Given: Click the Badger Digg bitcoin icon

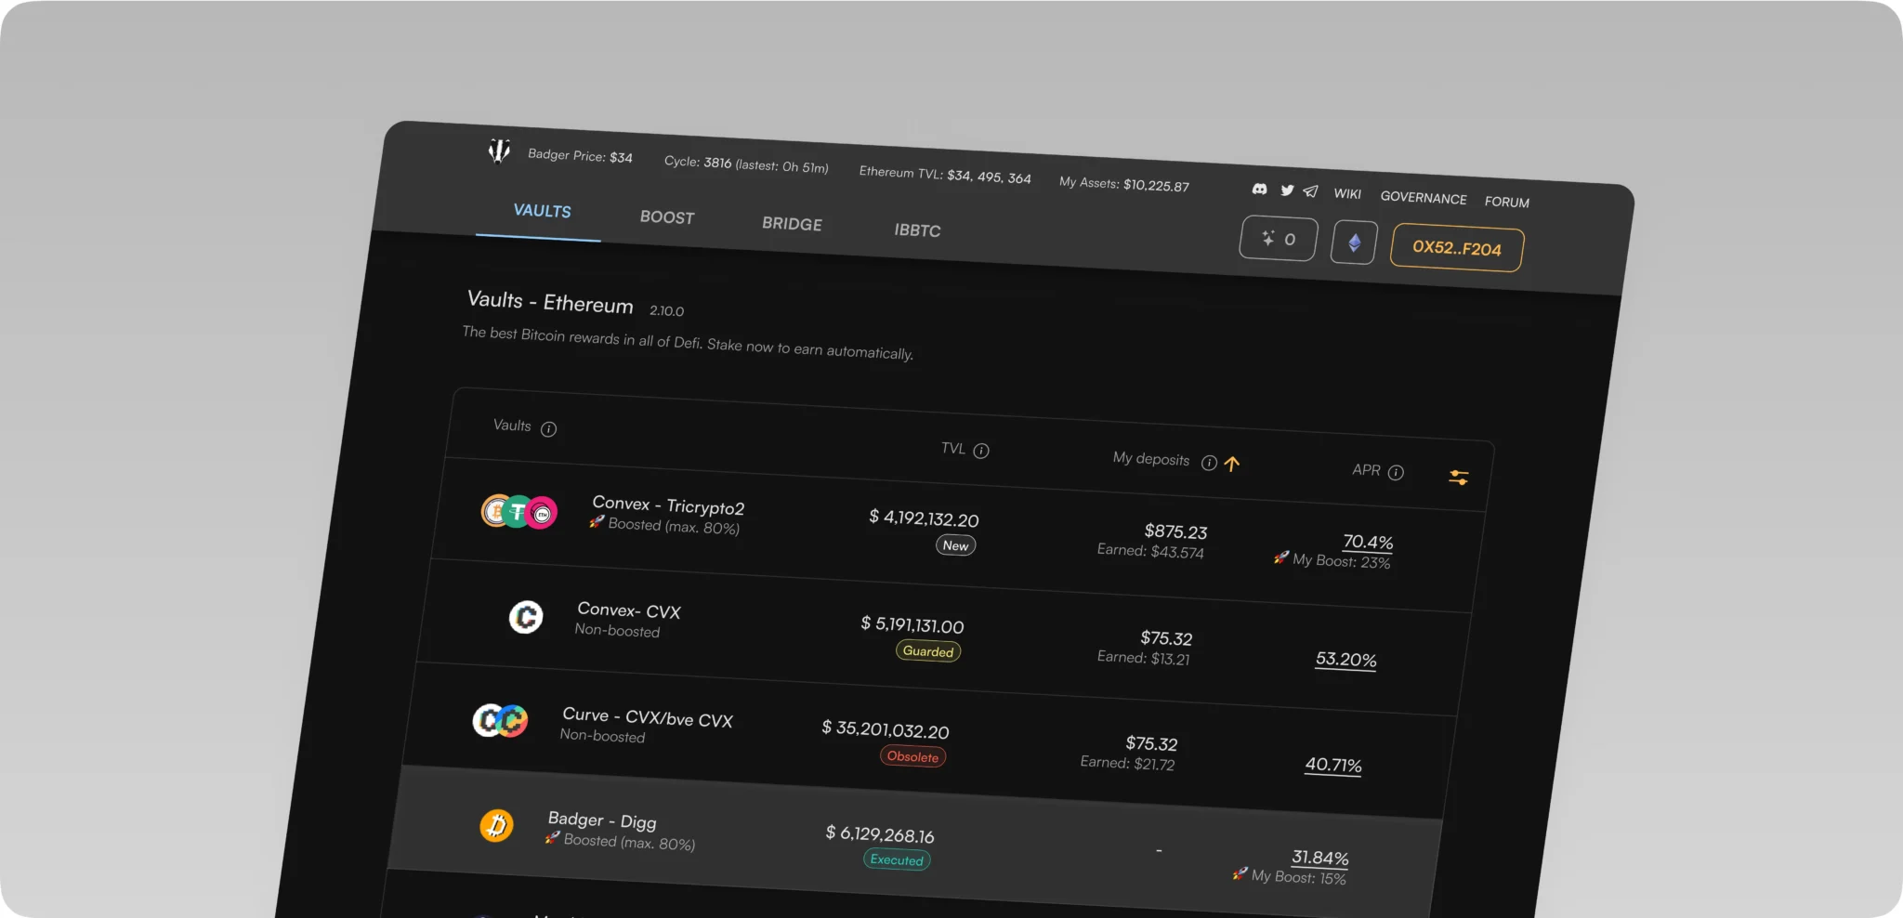Looking at the screenshot, I should click(x=496, y=825).
